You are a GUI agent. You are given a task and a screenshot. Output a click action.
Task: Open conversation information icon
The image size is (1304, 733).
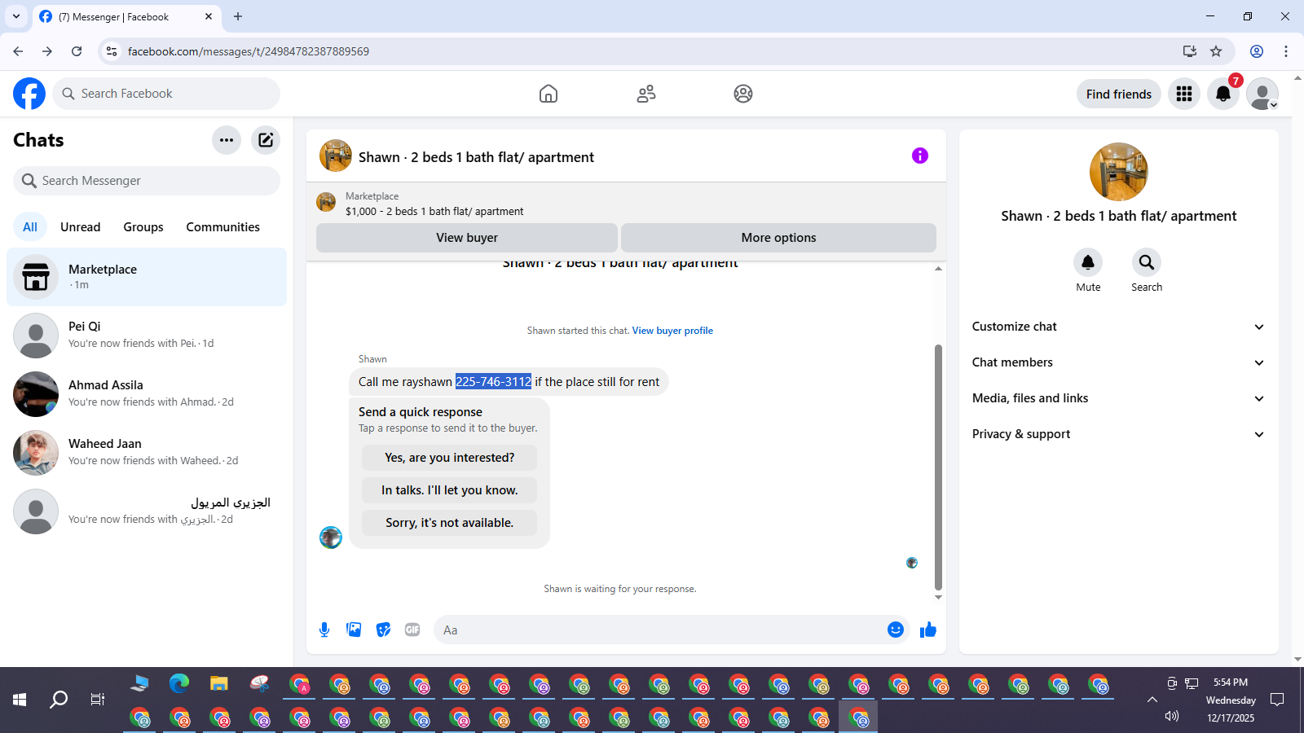[x=920, y=156]
